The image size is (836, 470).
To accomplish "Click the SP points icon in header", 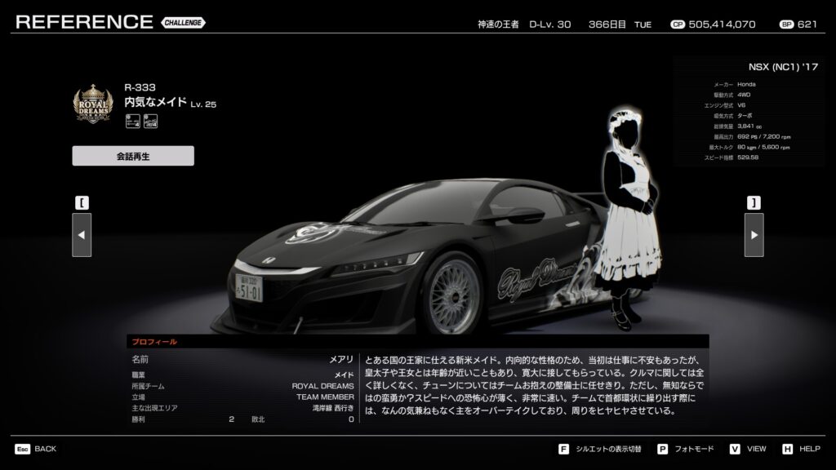I will 785,24.
